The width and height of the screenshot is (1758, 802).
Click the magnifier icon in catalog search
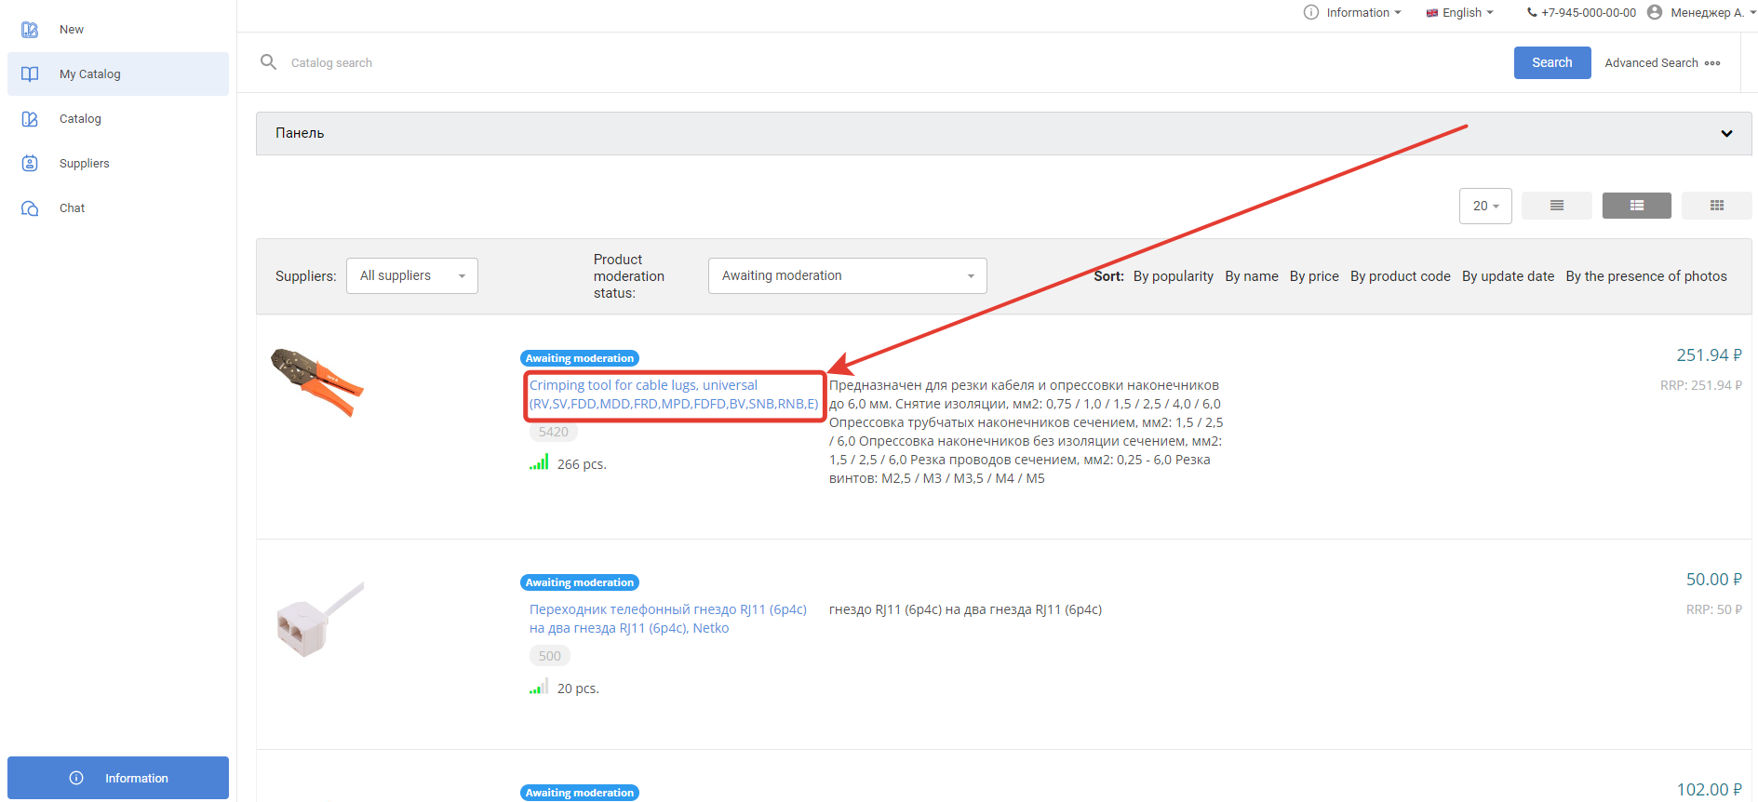[269, 62]
